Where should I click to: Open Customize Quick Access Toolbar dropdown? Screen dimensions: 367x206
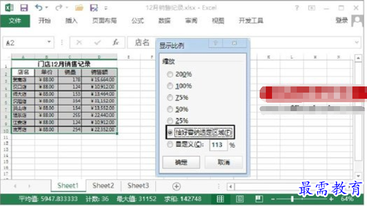click(x=106, y=8)
